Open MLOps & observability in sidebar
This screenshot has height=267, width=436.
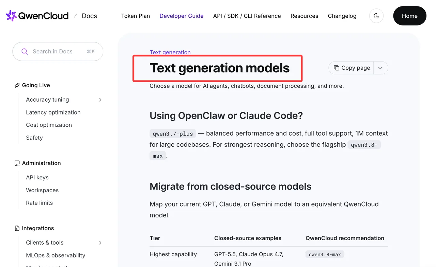(56, 255)
